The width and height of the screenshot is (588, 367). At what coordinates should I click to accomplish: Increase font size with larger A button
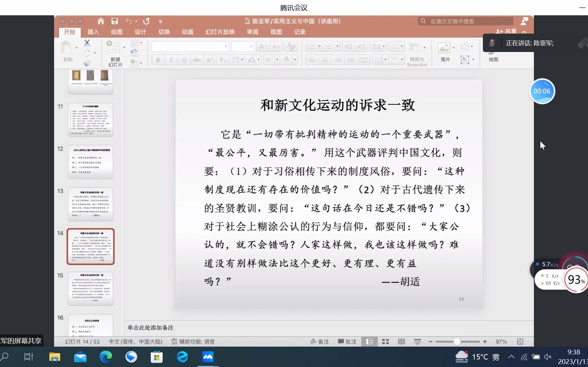click(263, 46)
